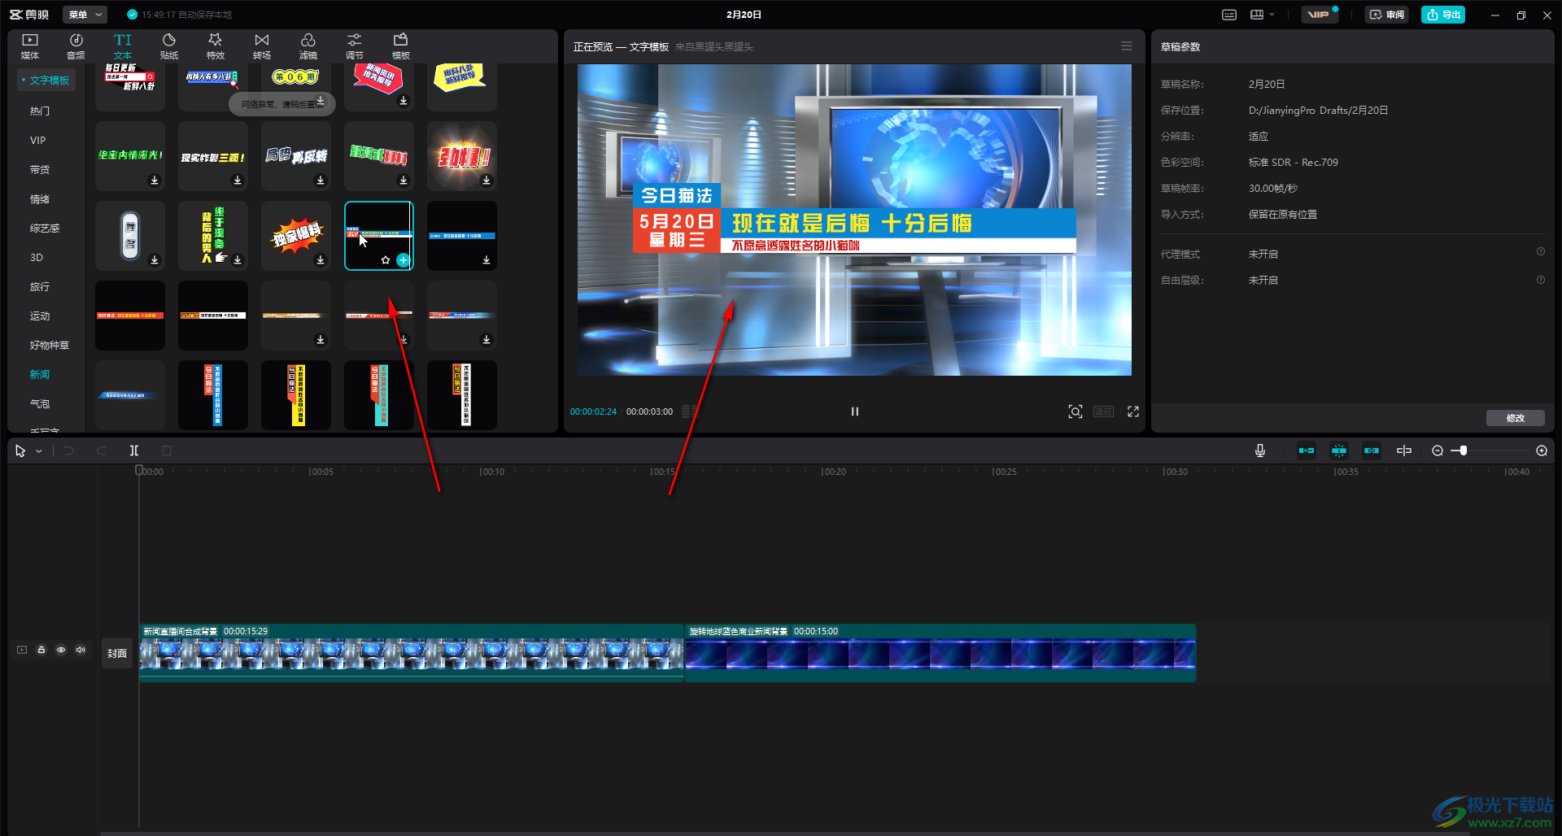Click the timeline zoom slider handle

(x=1463, y=451)
